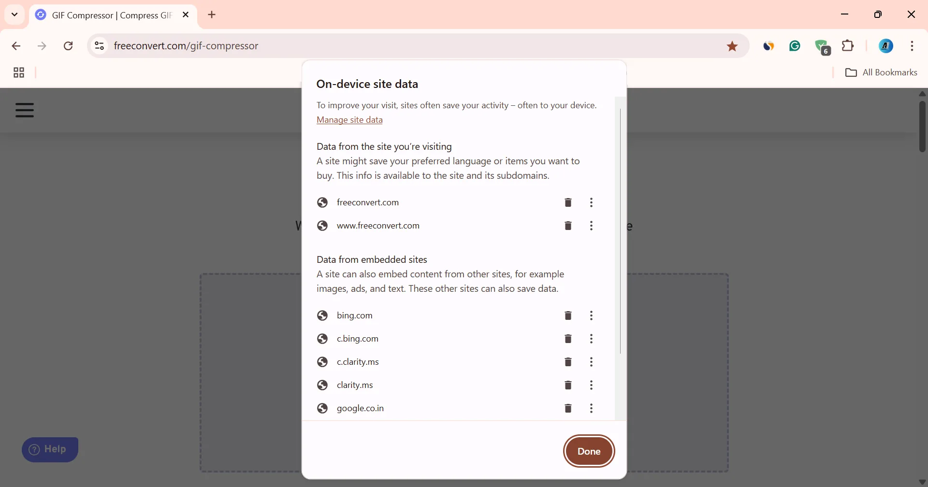Open more options for google.co.in
Viewport: 928px width, 487px height.
pos(592,408)
